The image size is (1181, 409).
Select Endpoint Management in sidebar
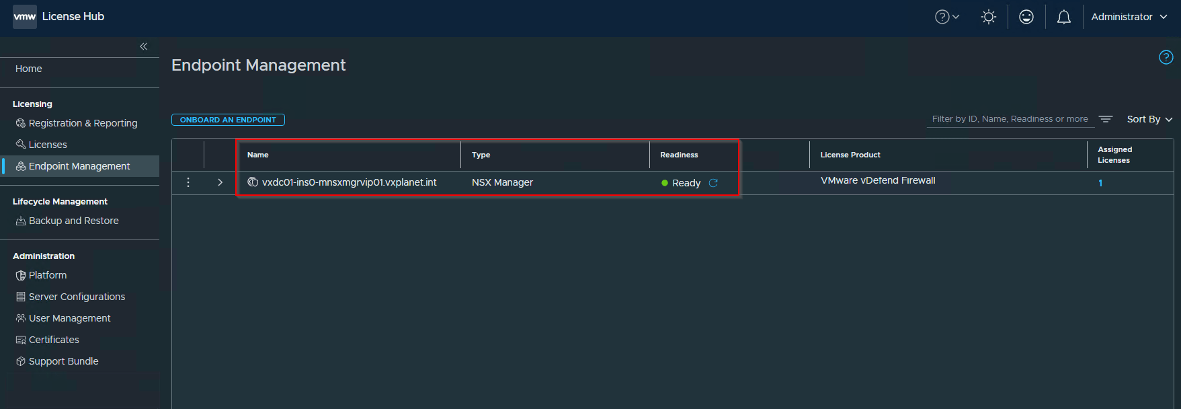[x=79, y=166]
